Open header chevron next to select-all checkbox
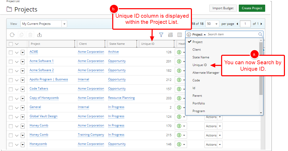 [17, 44]
